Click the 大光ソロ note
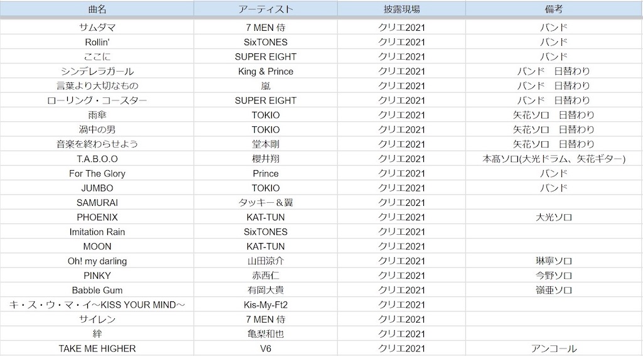This screenshot has height=356, width=643. click(x=554, y=217)
